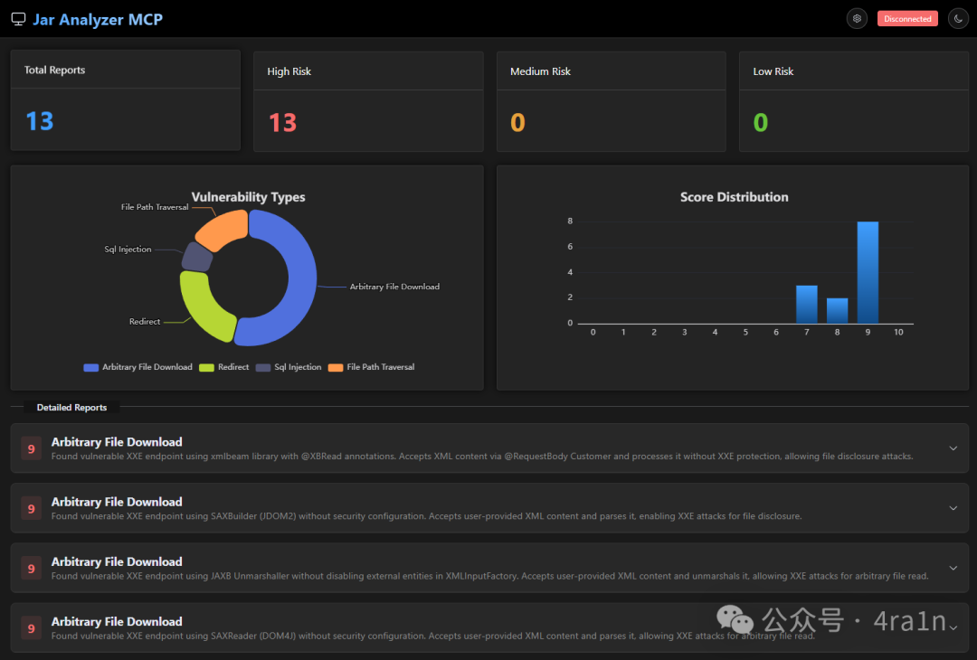
Task: Expand the SAXReader DOM4J report chevron
Action: pos(953,627)
